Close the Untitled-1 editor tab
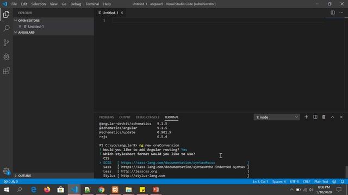This screenshot has height=195, width=348. [x=122, y=13]
